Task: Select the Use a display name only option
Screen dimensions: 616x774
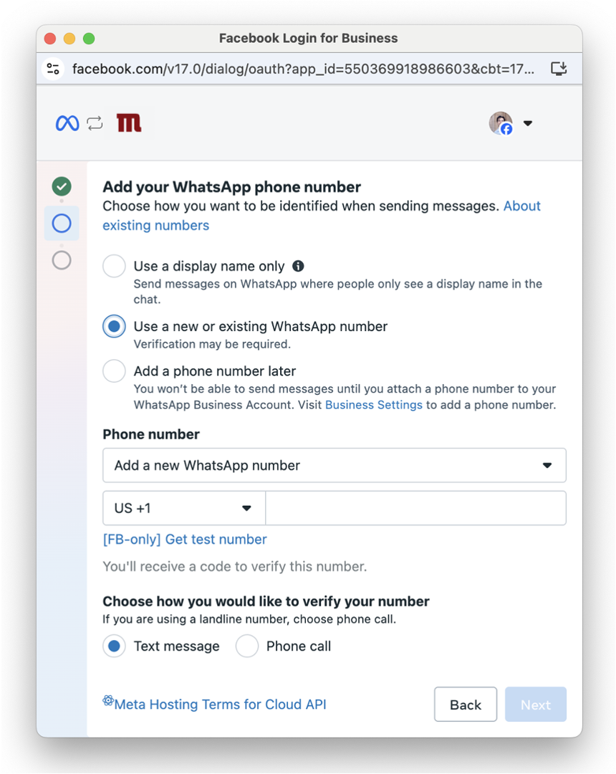Action: pyautogui.click(x=114, y=265)
